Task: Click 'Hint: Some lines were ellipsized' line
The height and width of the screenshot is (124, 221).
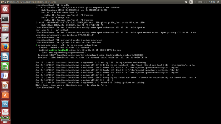Action: click(x=71, y=85)
